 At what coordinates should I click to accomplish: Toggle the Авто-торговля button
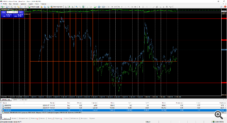57,7
